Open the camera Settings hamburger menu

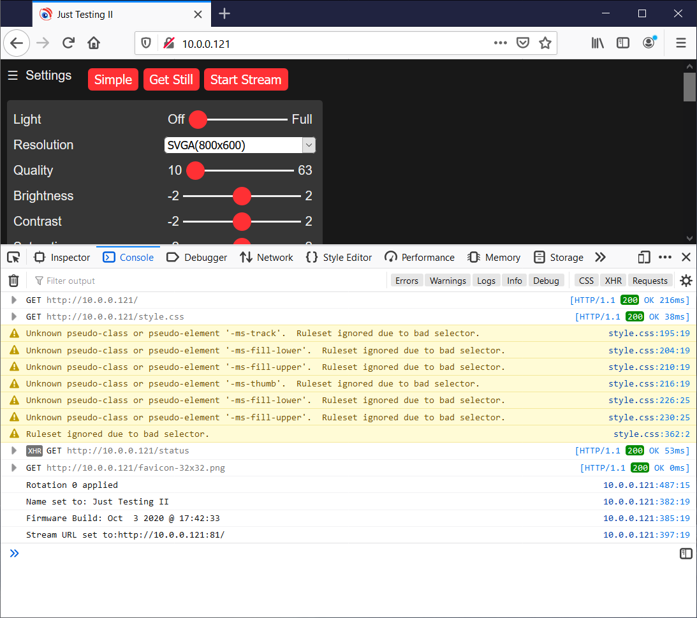tap(13, 75)
